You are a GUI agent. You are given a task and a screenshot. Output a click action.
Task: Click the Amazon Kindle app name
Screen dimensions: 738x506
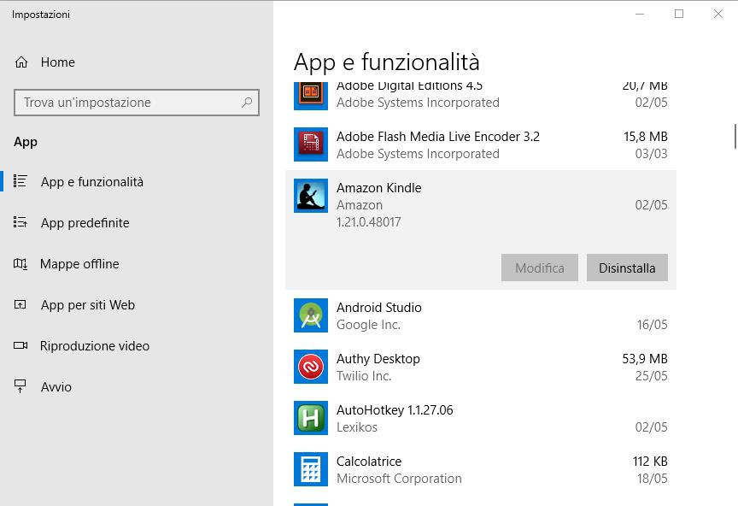click(379, 188)
